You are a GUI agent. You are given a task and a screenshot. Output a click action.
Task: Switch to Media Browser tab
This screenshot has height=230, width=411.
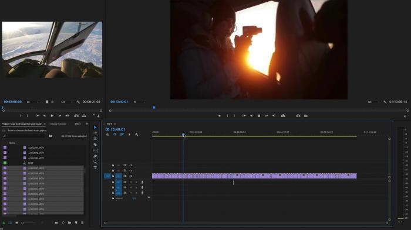coord(58,124)
